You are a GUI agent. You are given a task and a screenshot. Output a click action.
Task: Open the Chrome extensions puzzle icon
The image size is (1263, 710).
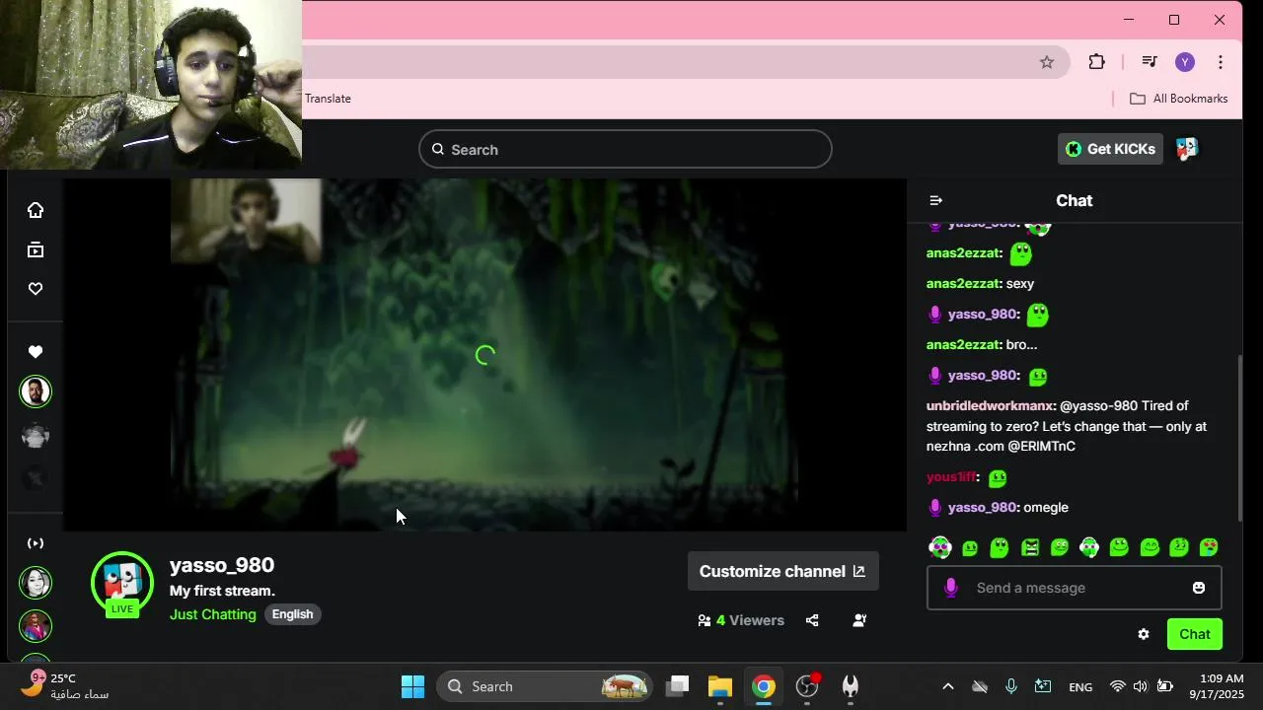pos(1096,62)
